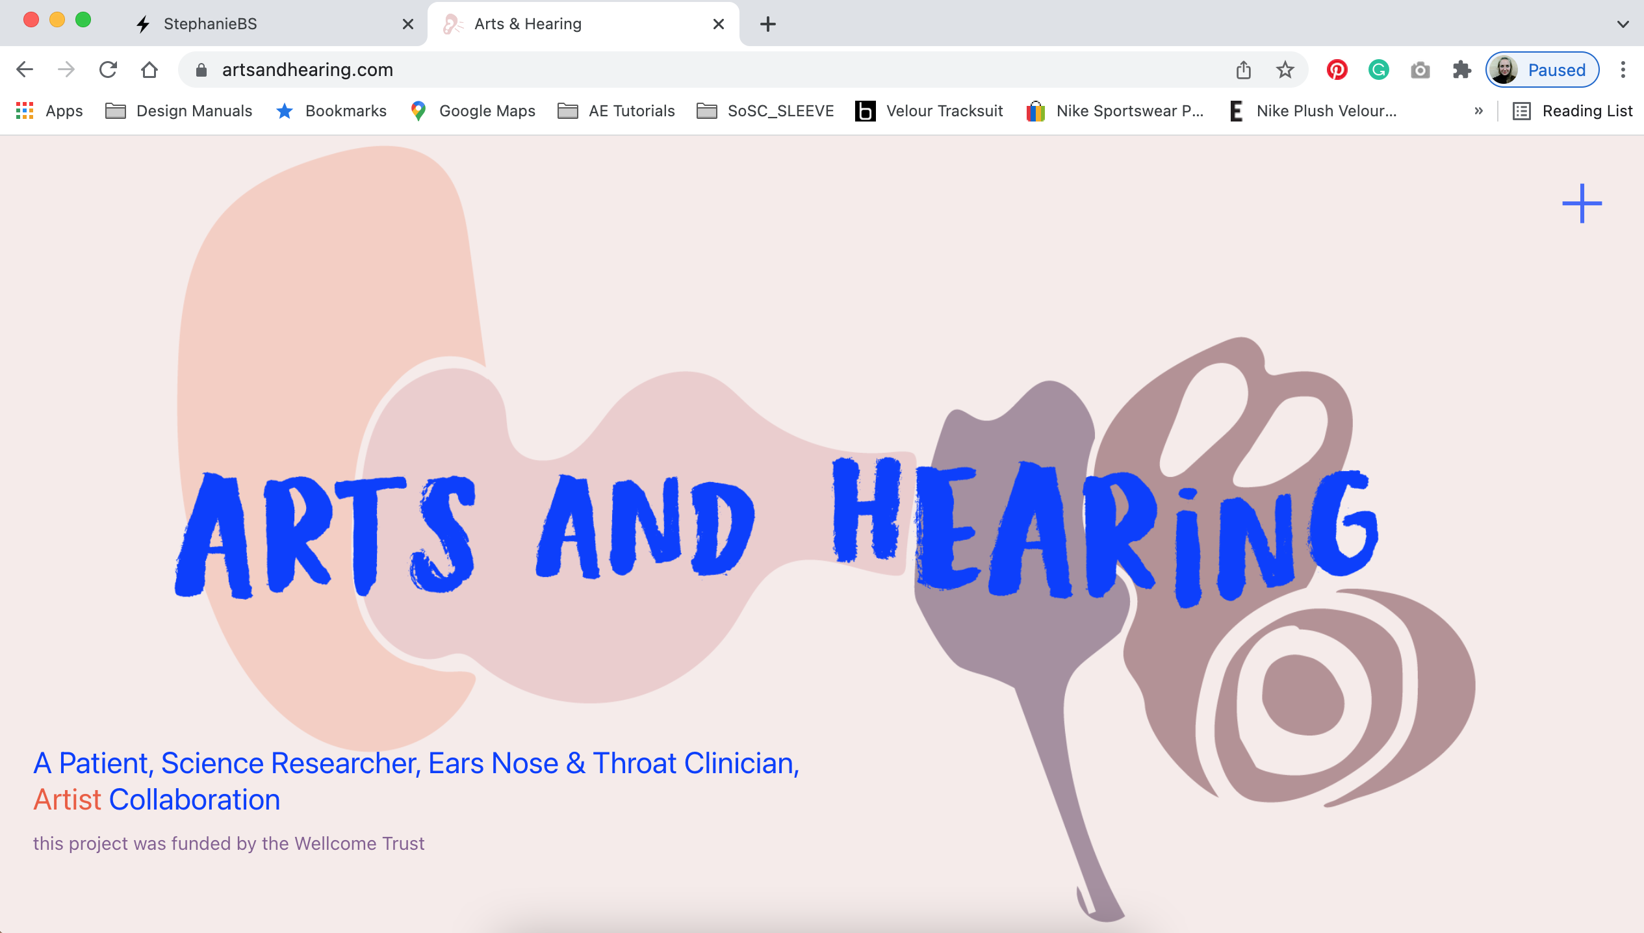The height and width of the screenshot is (933, 1644).
Task: Reload the Arts & Hearing page
Action: click(x=108, y=70)
